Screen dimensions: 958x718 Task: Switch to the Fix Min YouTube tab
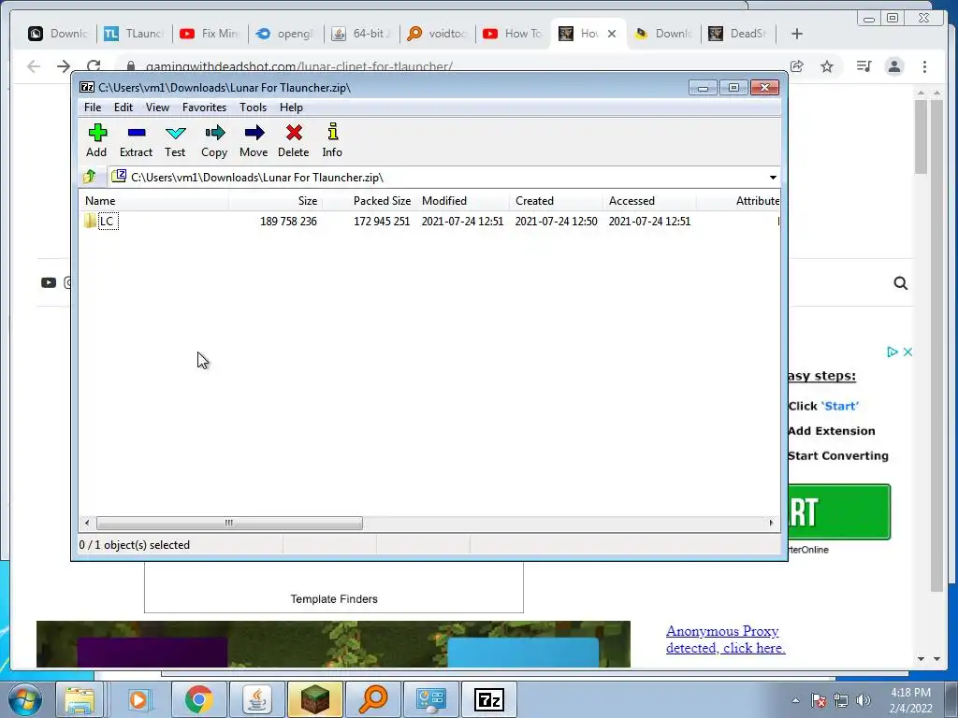[210, 34]
